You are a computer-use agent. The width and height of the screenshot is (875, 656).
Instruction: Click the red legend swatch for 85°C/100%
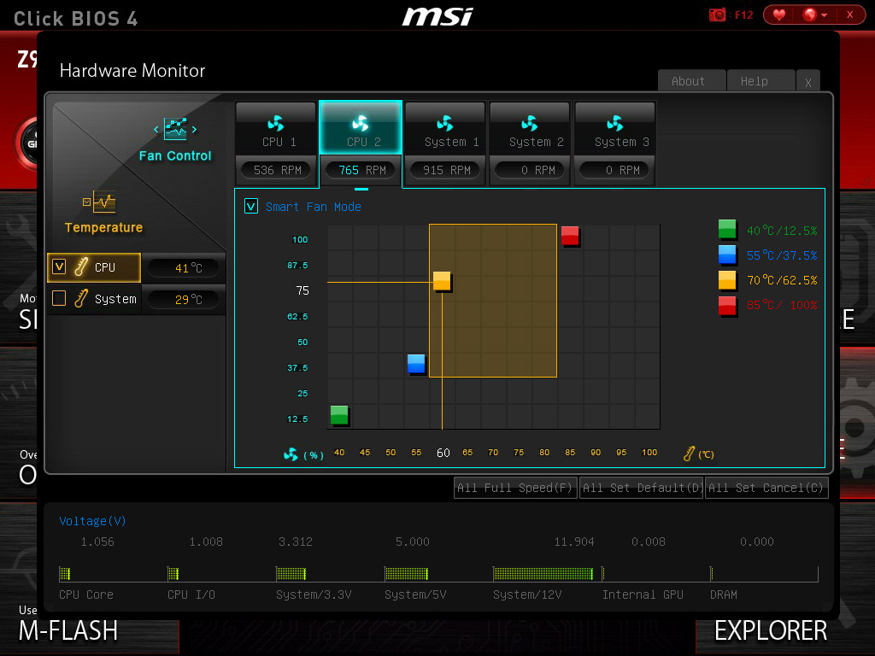(727, 305)
